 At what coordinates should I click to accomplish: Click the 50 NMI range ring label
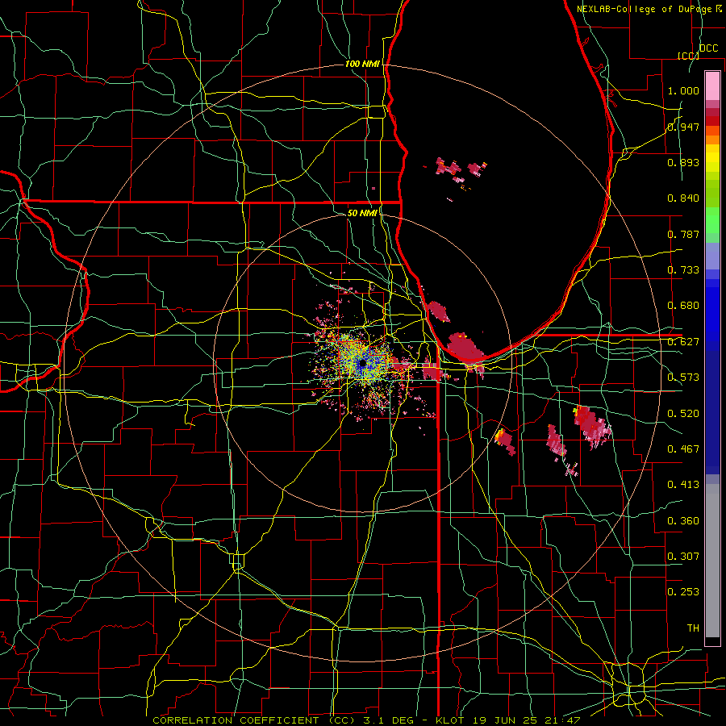(x=362, y=213)
